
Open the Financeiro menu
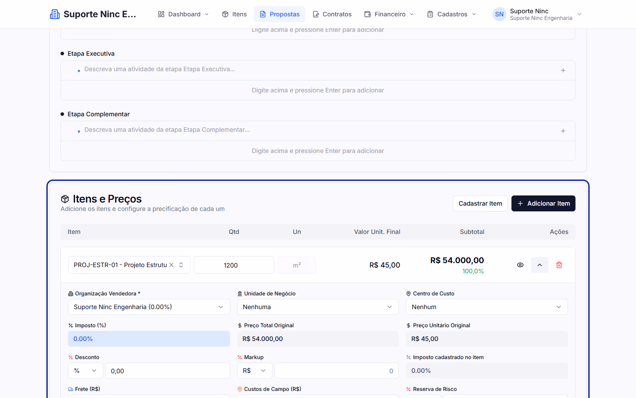pos(389,14)
